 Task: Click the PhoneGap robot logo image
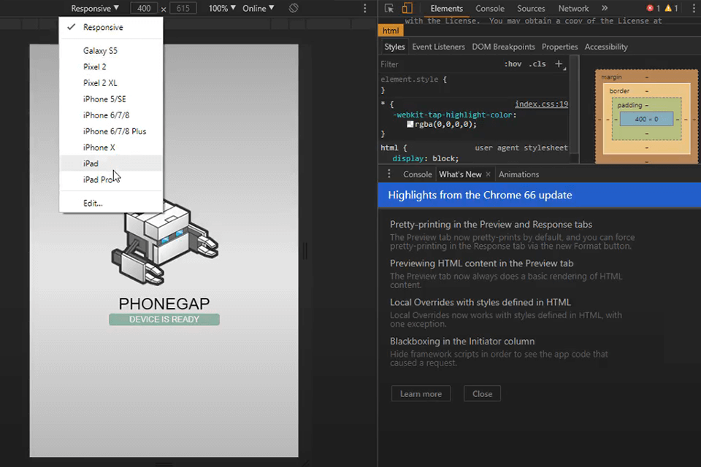pos(164,242)
